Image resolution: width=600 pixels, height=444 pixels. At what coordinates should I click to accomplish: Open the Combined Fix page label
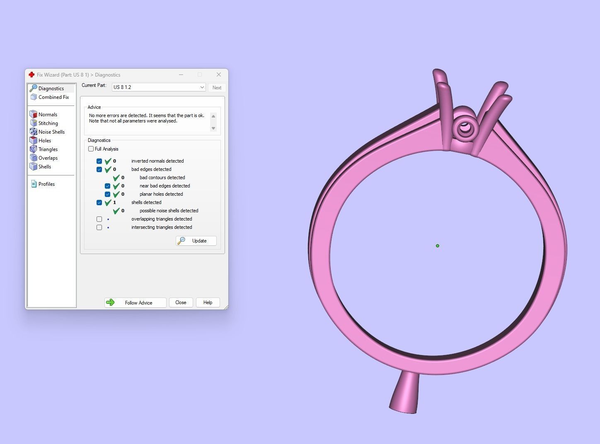pos(53,97)
